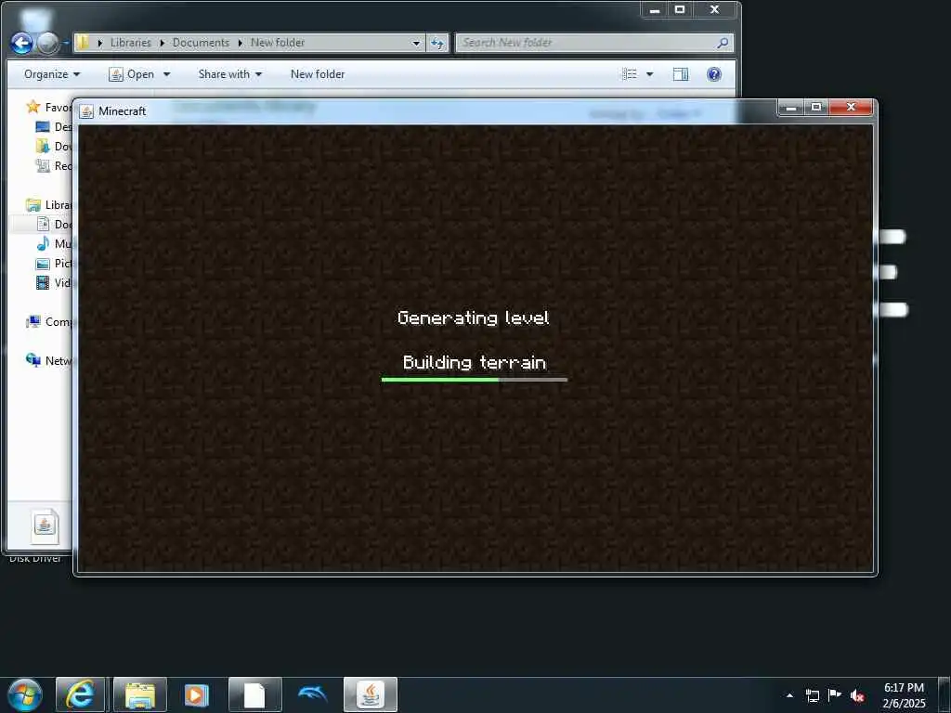Refresh the Explorer folder view

tap(437, 43)
